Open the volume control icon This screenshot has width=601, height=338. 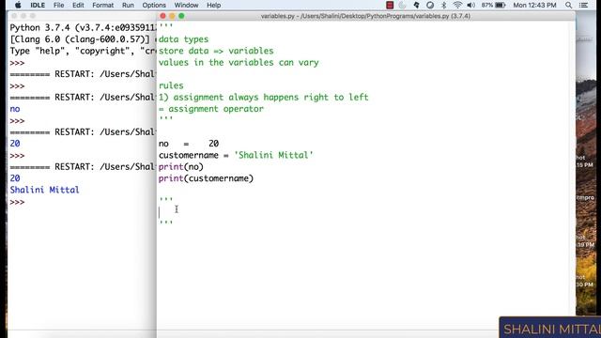pyautogui.click(x=471, y=5)
